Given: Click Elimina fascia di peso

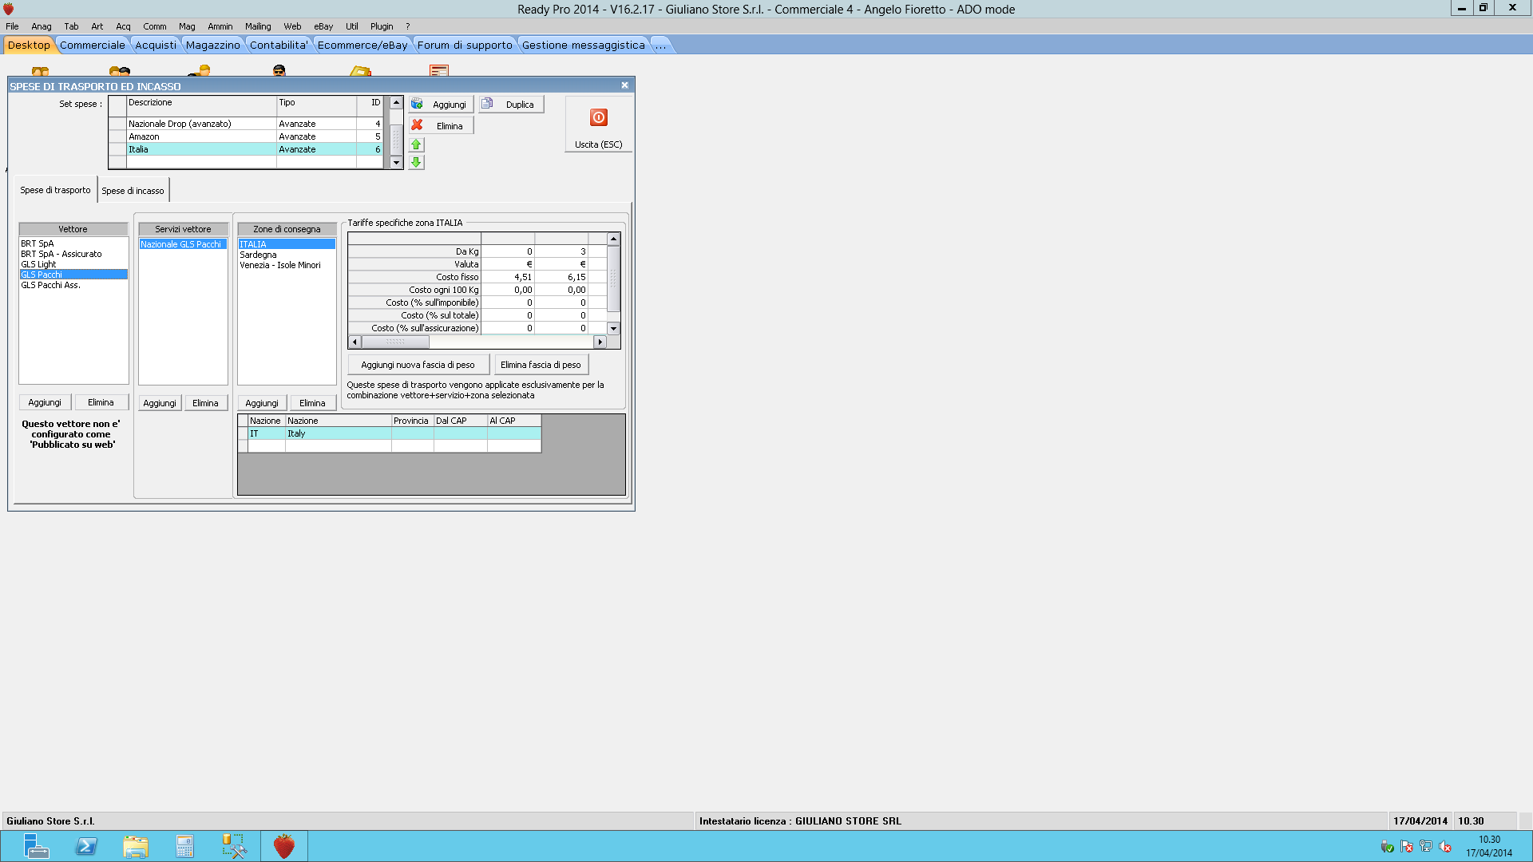Looking at the screenshot, I should [x=541, y=365].
